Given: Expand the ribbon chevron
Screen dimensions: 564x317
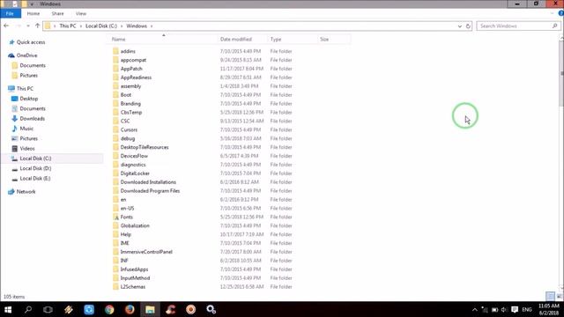Looking at the screenshot, I should tap(553, 13).
